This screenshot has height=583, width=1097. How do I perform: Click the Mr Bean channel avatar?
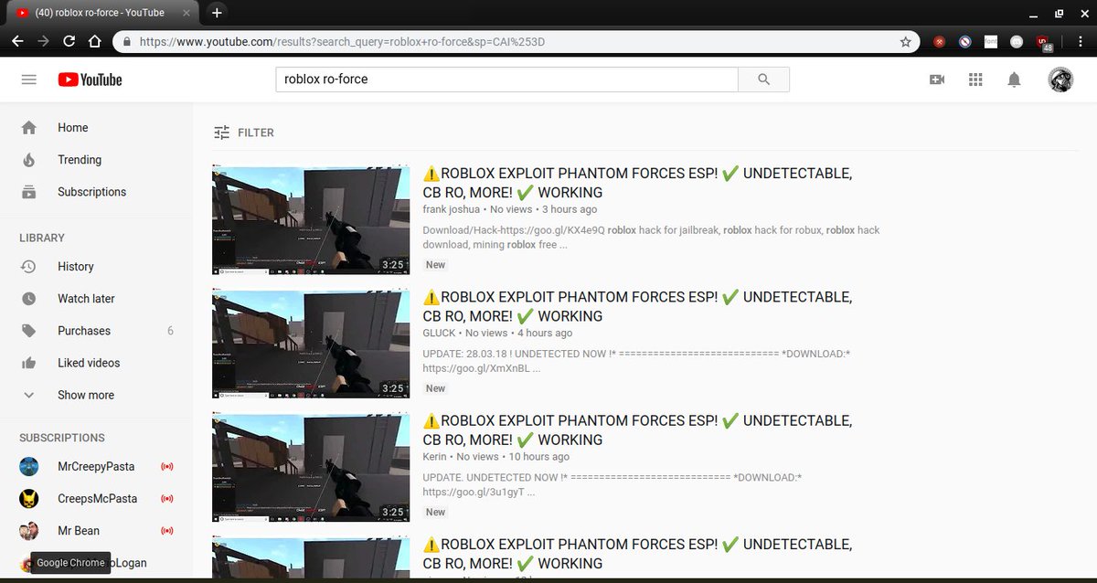(29, 531)
